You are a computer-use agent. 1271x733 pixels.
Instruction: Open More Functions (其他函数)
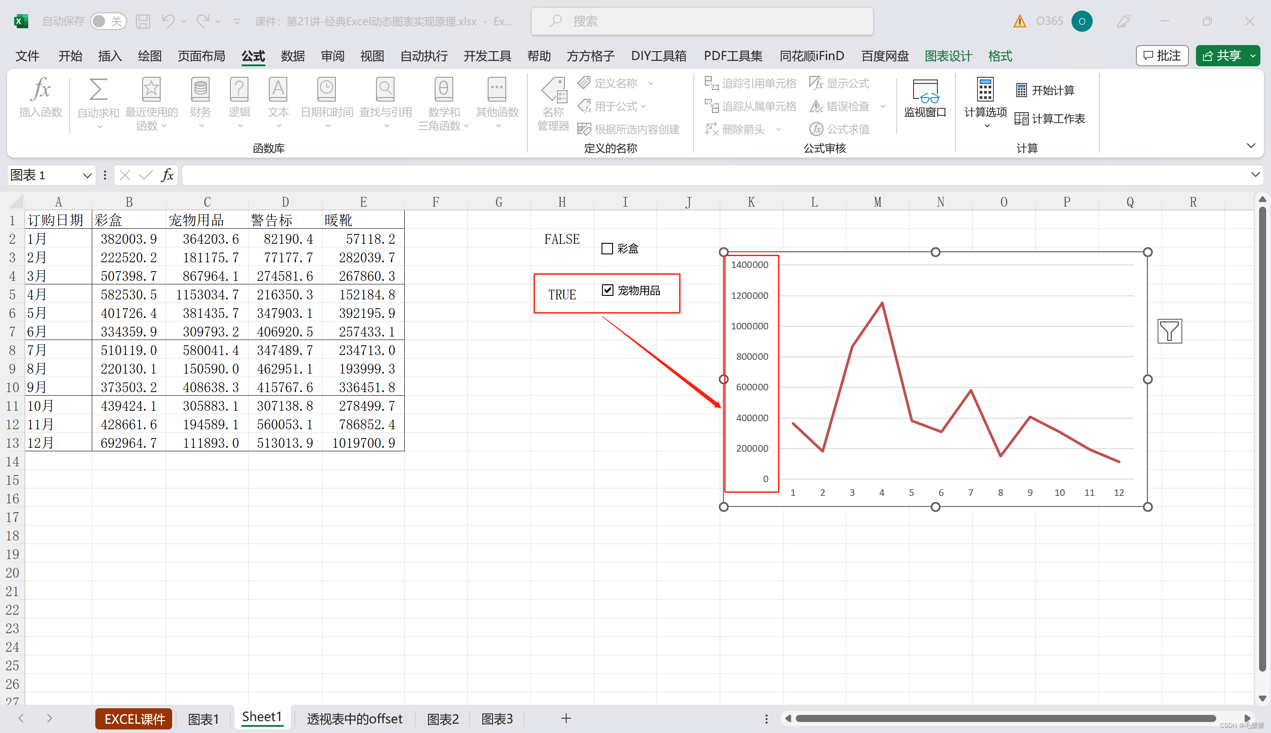[496, 103]
